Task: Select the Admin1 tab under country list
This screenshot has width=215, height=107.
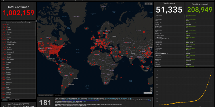Action: [x=11, y=100]
